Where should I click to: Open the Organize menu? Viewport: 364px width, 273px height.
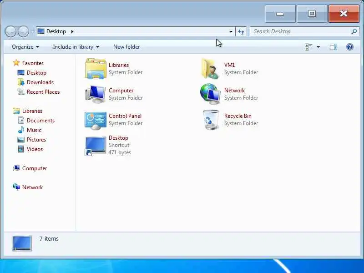coord(25,47)
